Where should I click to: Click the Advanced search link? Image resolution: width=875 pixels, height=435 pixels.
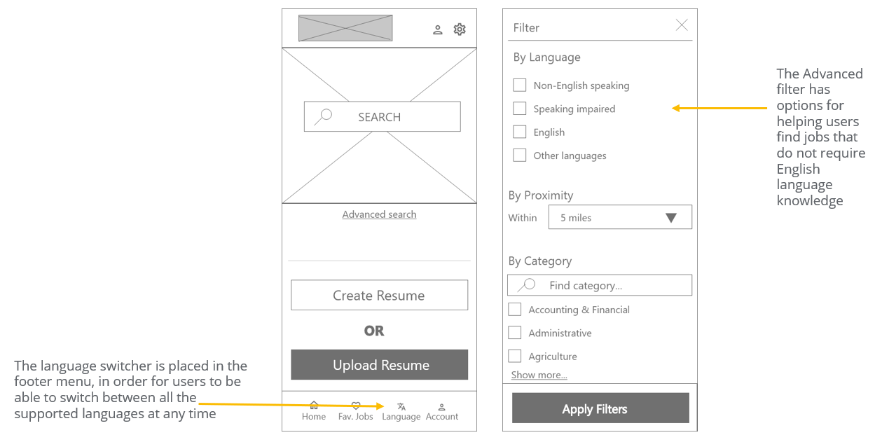pyautogui.click(x=379, y=214)
